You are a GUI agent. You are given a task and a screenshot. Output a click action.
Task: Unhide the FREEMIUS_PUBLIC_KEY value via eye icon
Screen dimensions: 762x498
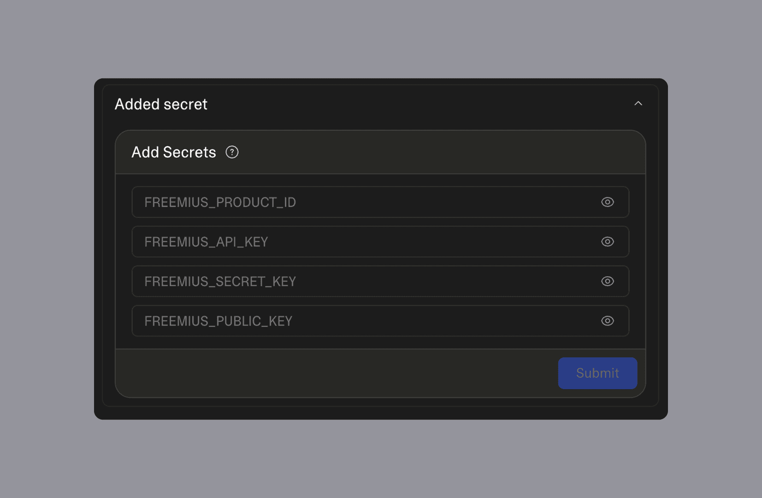(607, 321)
